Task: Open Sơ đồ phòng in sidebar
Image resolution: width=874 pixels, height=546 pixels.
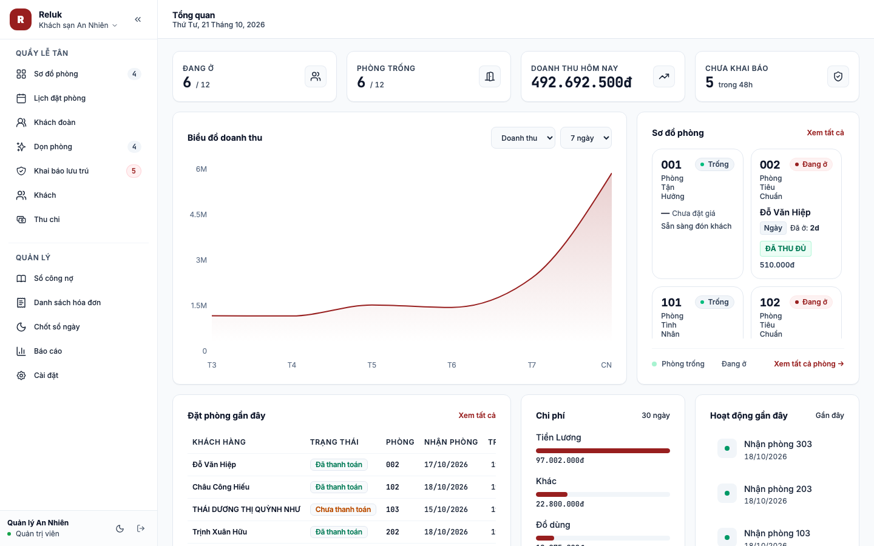Action: coord(79,74)
